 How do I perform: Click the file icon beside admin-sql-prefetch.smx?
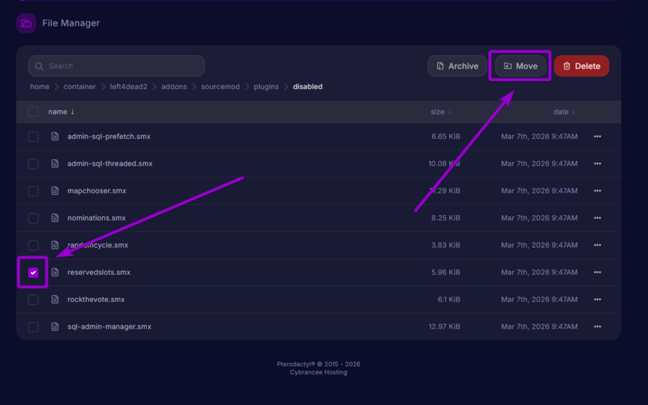54,136
